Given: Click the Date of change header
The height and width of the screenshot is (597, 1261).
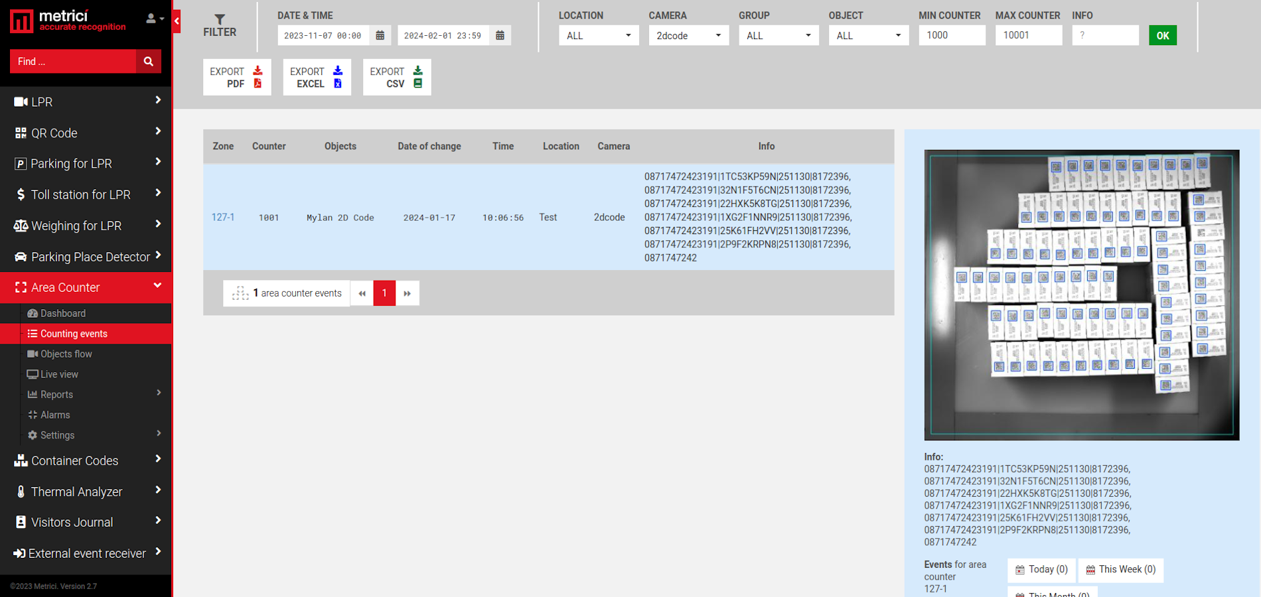Looking at the screenshot, I should coord(429,146).
